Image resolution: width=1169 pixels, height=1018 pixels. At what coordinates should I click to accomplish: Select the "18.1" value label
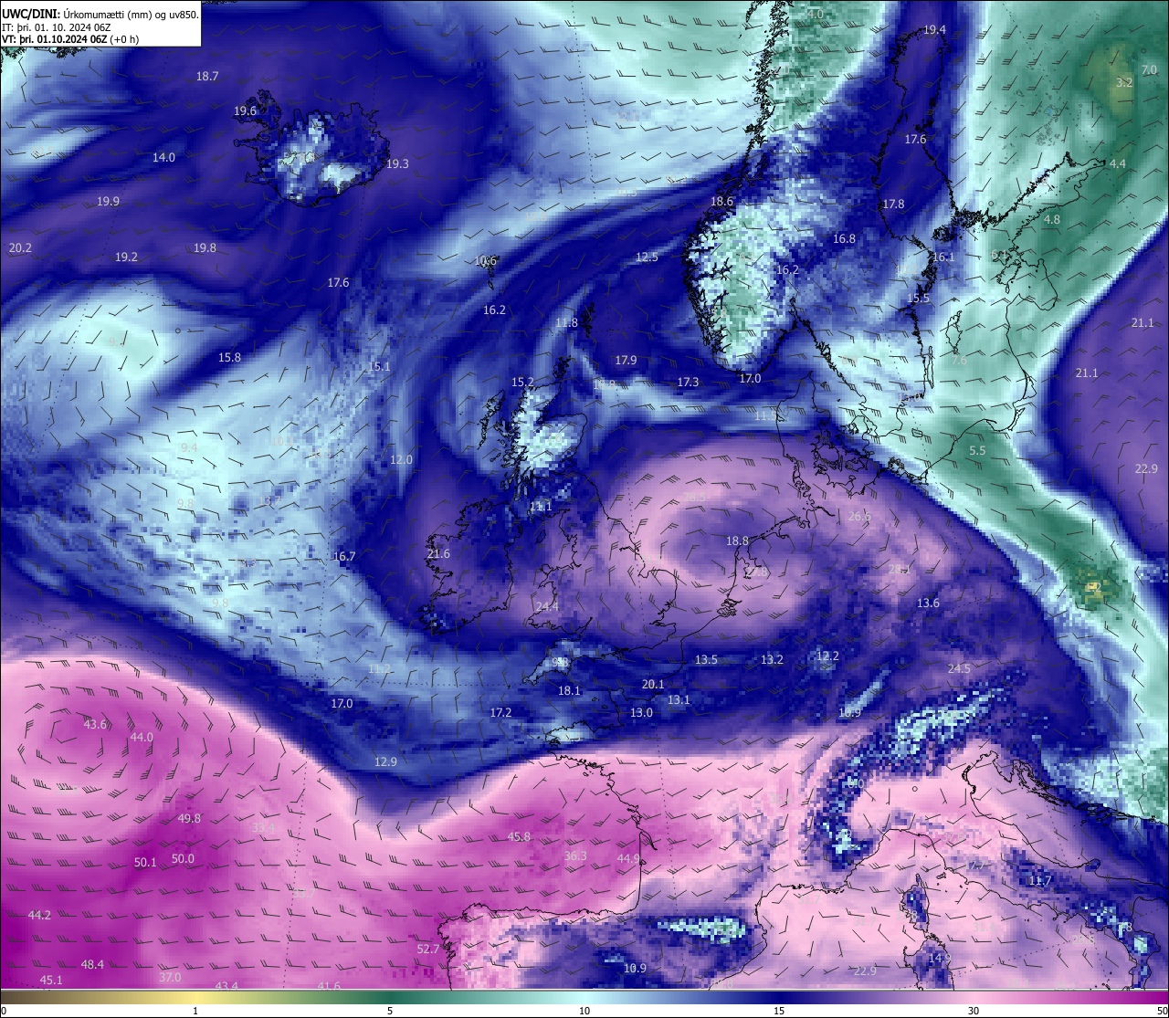point(569,691)
